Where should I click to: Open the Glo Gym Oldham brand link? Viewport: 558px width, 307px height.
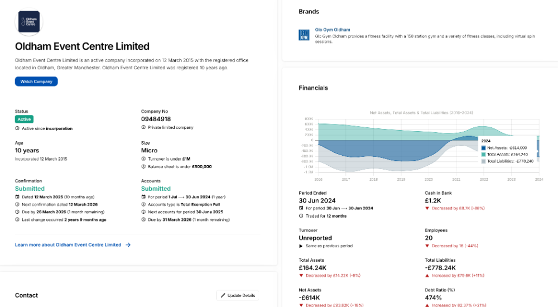click(x=333, y=30)
